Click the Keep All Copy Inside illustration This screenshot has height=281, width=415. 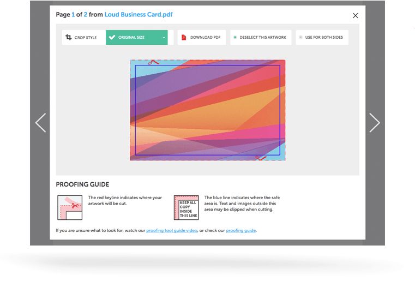(x=186, y=208)
